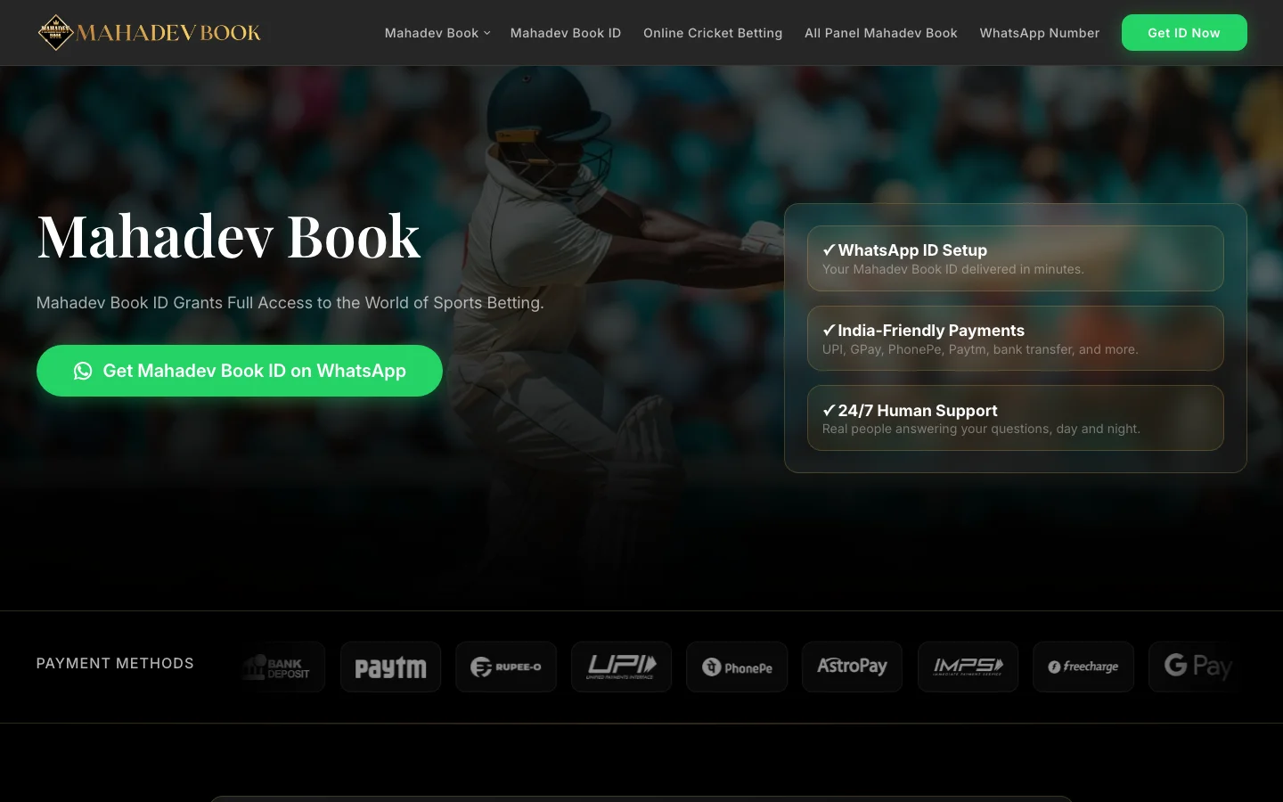Image resolution: width=1283 pixels, height=802 pixels.
Task: Click 'UPI, GPay, PhonePe, Paytm, bank transfer' text
Action: point(980,349)
